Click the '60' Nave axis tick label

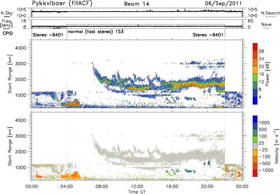[250, 21]
